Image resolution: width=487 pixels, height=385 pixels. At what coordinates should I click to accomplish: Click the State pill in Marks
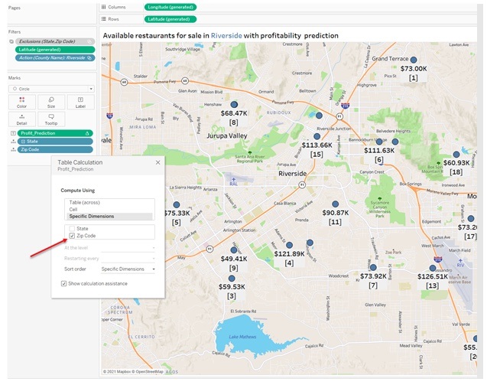(x=55, y=142)
